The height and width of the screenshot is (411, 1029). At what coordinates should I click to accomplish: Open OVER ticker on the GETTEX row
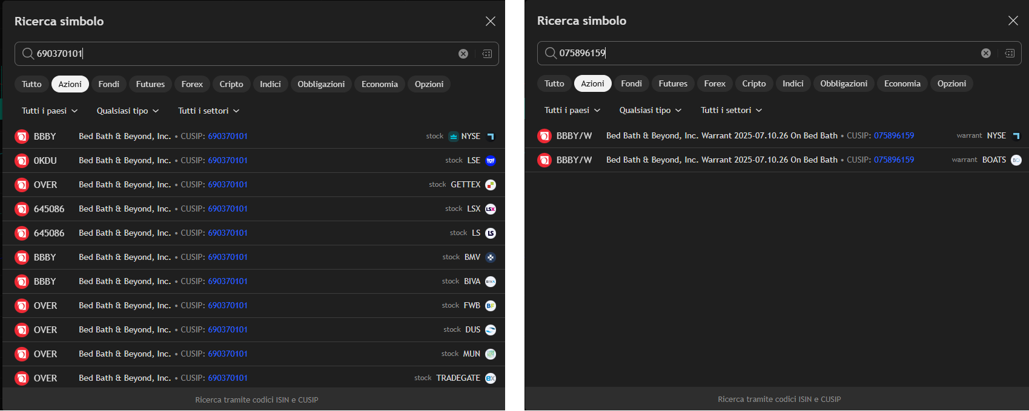coord(45,185)
